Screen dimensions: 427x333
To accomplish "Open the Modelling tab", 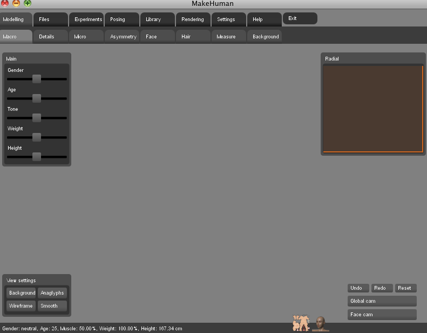I will [16, 19].
